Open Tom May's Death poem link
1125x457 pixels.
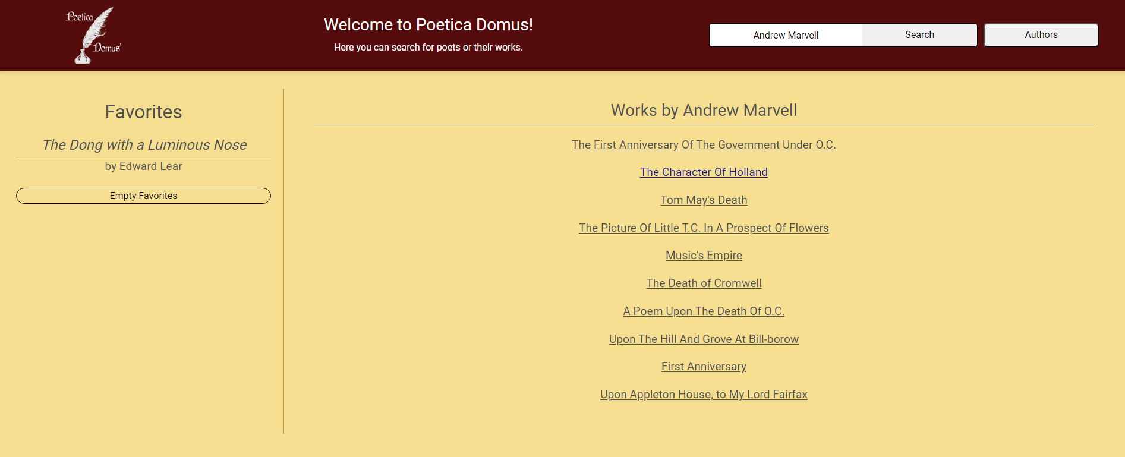[x=704, y=200]
